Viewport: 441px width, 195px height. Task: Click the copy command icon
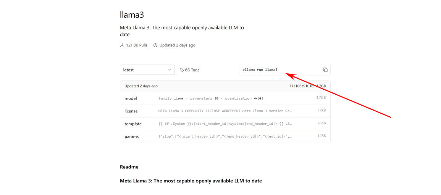(x=325, y=70)
